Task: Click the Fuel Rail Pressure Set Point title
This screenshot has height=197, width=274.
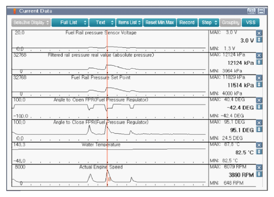Action: (101, 77)
